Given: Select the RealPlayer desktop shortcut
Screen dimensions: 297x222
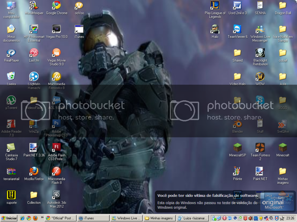Looking at the screenshot, I should click(11, 55).
